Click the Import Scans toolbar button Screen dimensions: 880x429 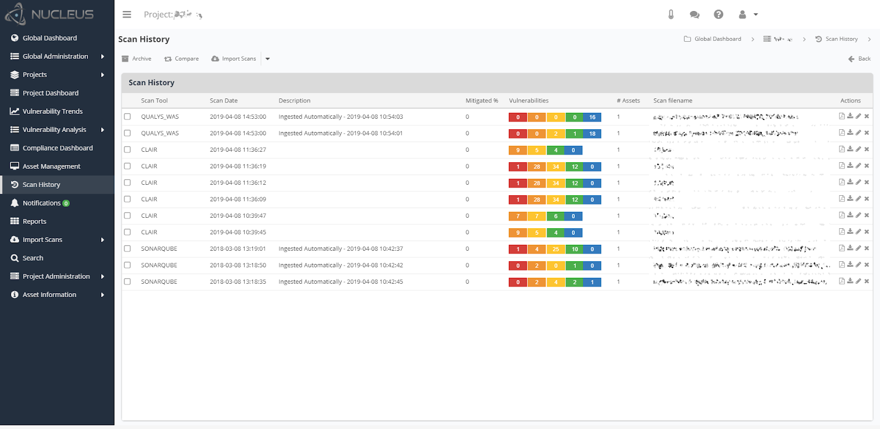(x=234, y=59)
